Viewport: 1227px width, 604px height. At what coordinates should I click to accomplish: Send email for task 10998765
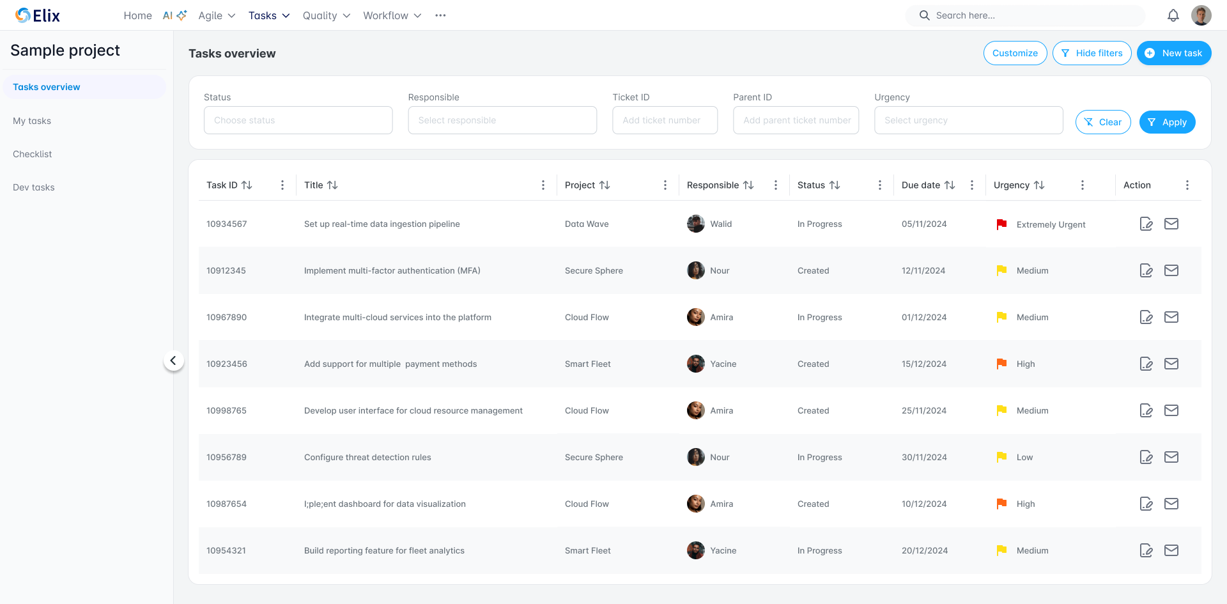(1171, 410)
